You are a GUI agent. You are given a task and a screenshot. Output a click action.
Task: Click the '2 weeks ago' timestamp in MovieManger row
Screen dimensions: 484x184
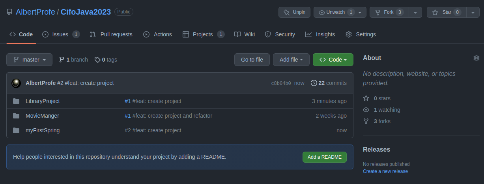(x=331, y=116)
